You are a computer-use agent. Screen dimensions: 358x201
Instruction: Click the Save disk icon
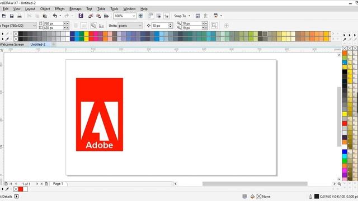click(x=12, y=16)
